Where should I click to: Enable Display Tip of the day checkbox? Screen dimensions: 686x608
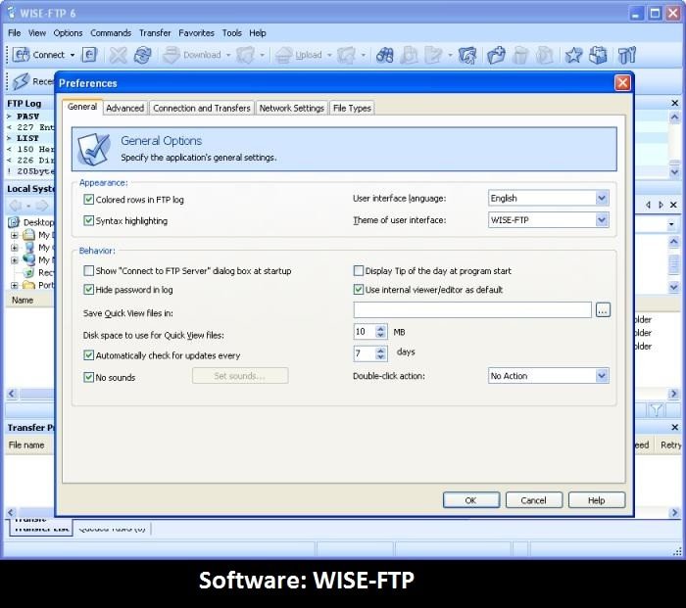[x=359, y=271]
